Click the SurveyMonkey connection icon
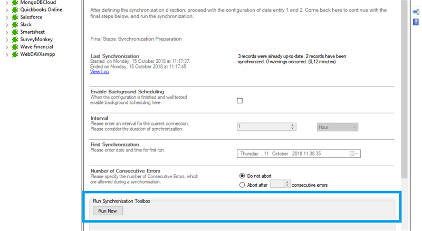The height and width of the screenshot is (231, 422). pos(15,39)
